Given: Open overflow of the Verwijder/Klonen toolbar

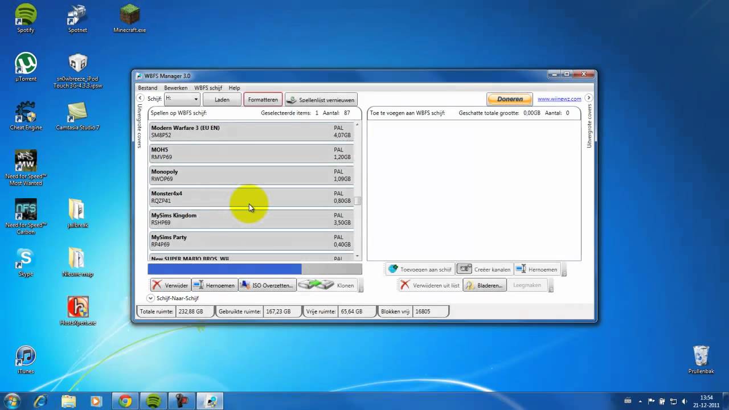Looking at the screenshot, I should click(360, 285).
